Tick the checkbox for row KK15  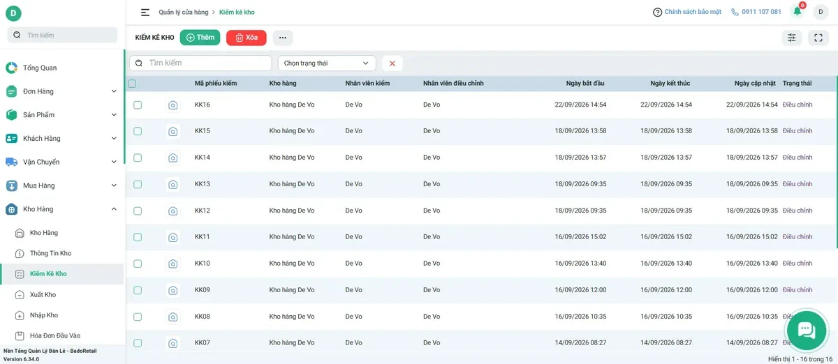pos(138,131)
